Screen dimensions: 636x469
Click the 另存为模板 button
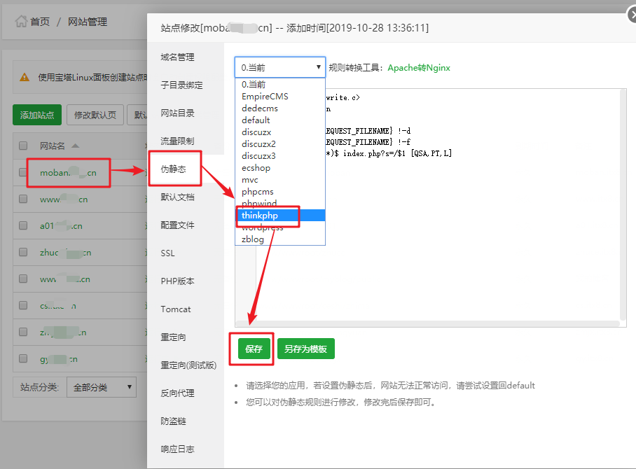point(306,349)
